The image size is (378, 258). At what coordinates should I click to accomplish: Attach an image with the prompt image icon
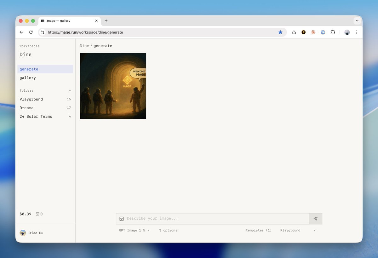(122, 219)
